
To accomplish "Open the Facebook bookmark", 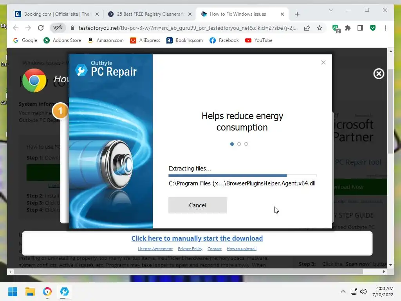I will [x=224, y=40].
